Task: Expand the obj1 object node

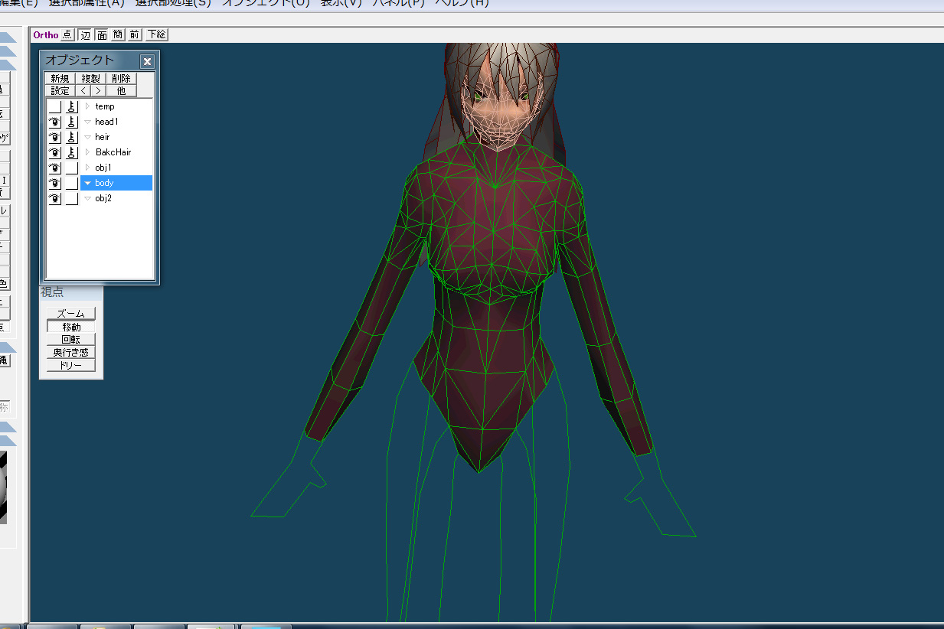Action: pos(87,168)
